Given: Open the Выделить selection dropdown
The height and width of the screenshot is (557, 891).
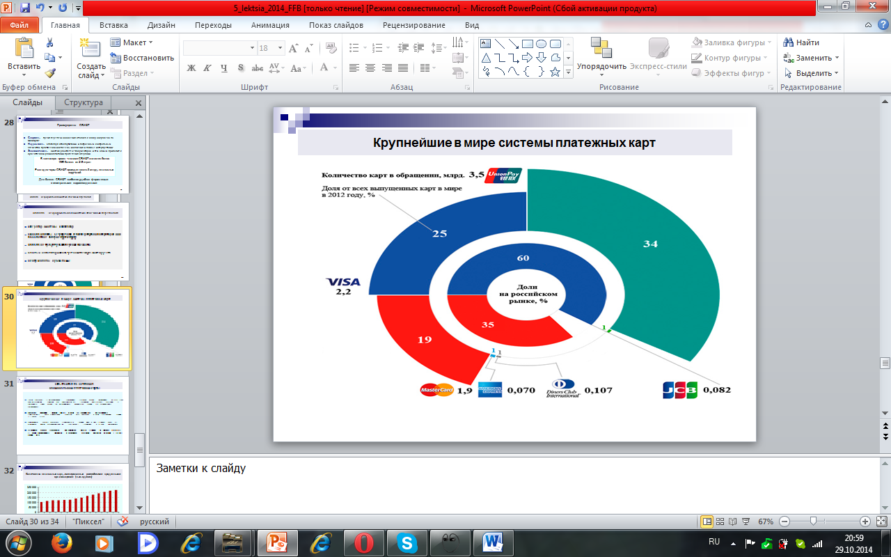Looking at the screenshot, I should pos(811,73).
